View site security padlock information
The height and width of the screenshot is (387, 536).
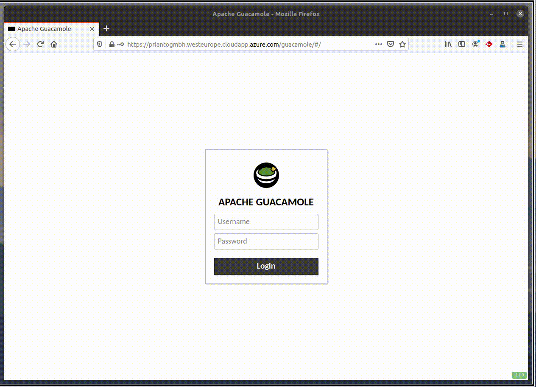coord(112,44)
